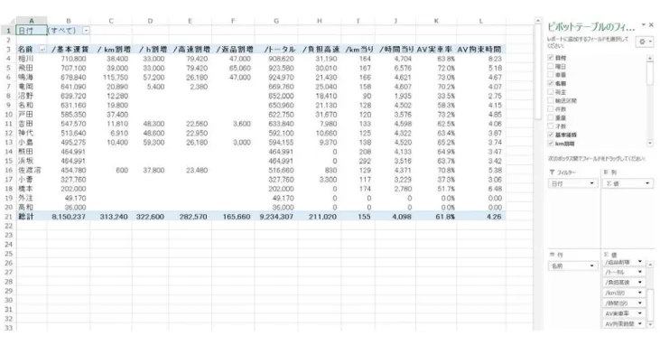Close the PivotTable Fields pane

652,25
